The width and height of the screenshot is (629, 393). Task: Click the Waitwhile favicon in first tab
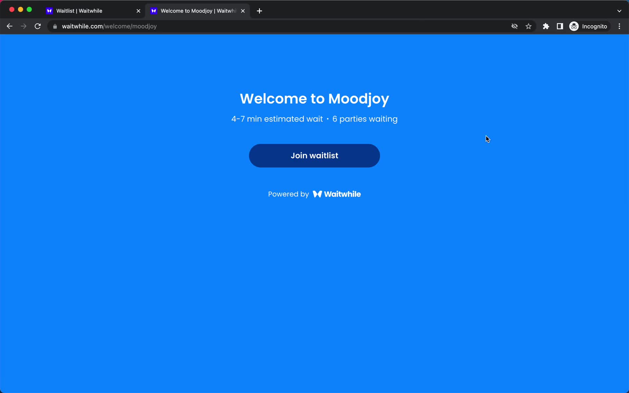[49, 10]
